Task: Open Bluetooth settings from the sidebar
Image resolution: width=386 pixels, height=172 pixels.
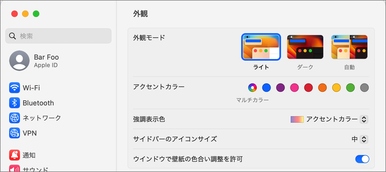Action: [x=38, y=103]
